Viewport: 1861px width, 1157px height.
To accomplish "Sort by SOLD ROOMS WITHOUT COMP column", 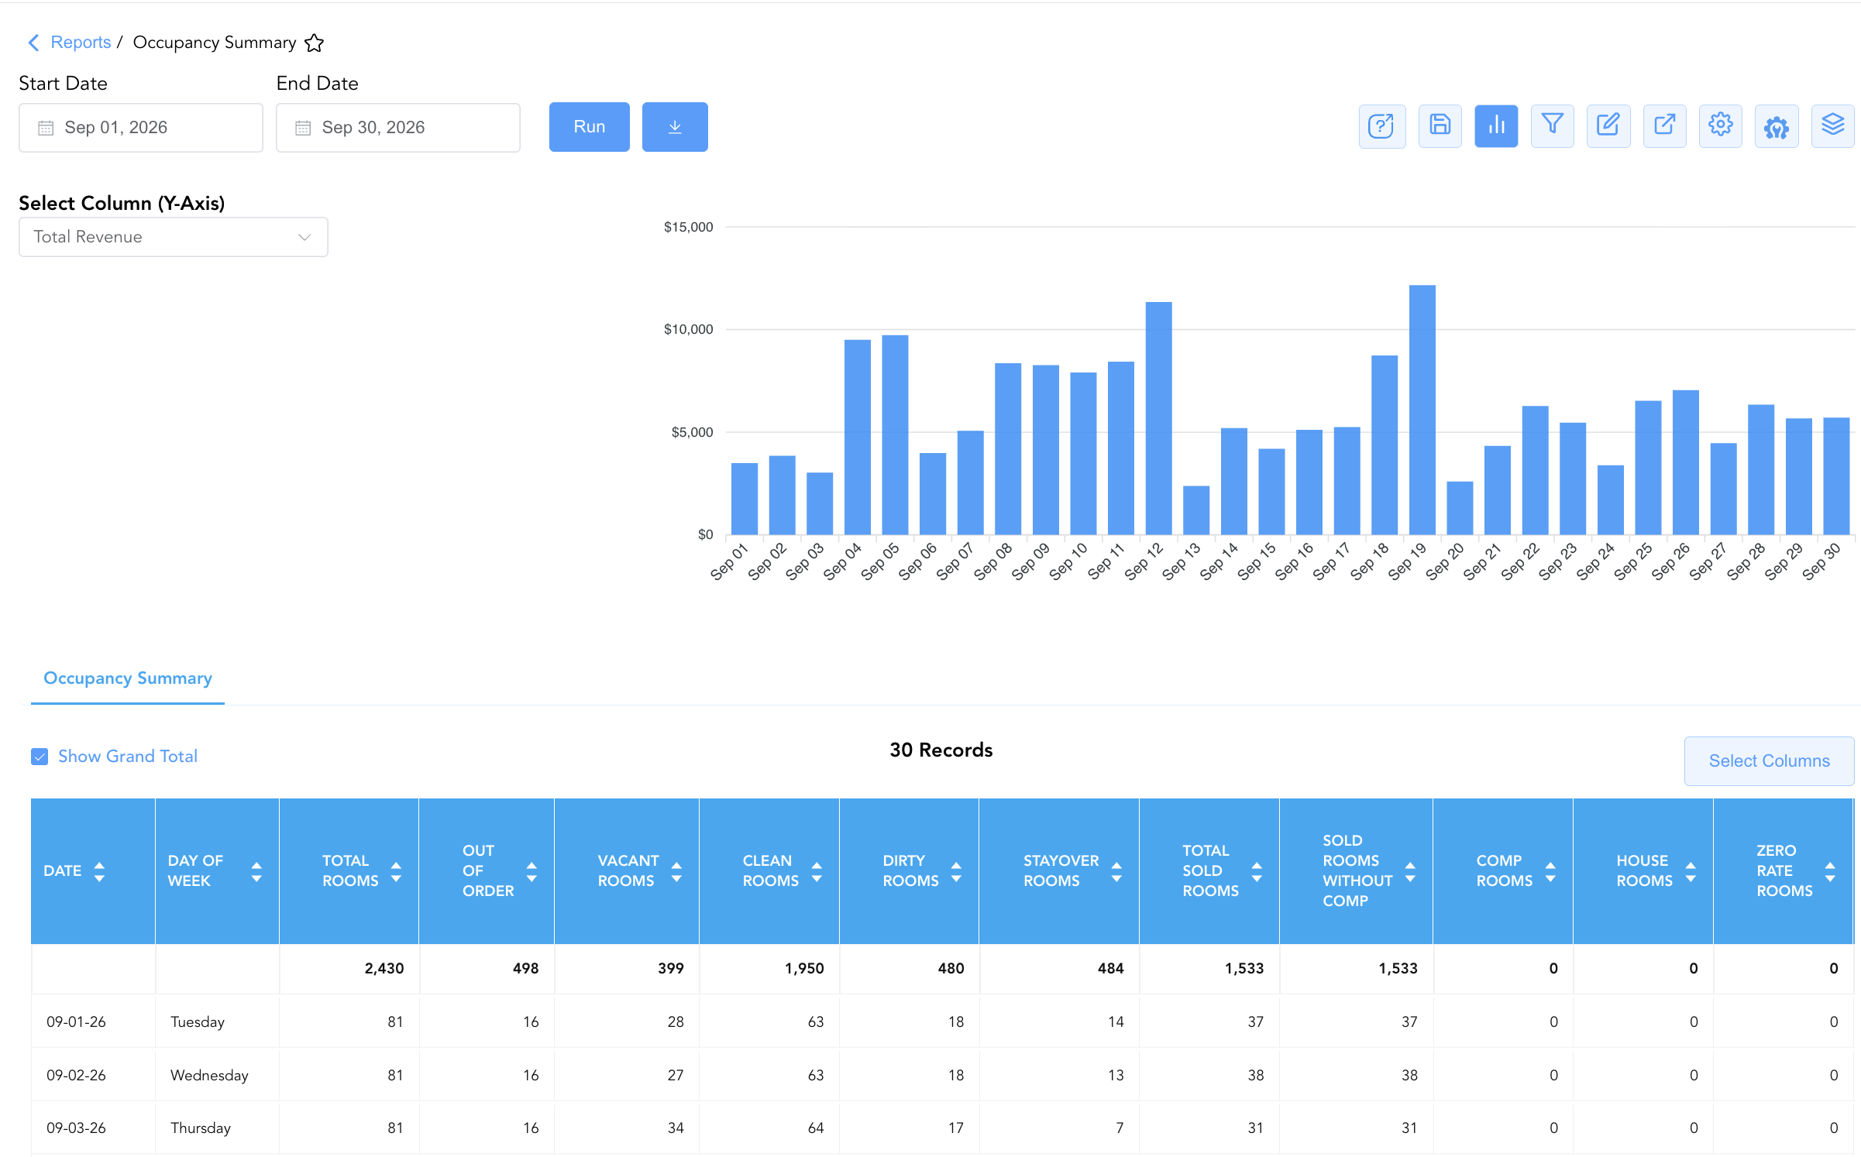I will click(x=1410, y=871).
